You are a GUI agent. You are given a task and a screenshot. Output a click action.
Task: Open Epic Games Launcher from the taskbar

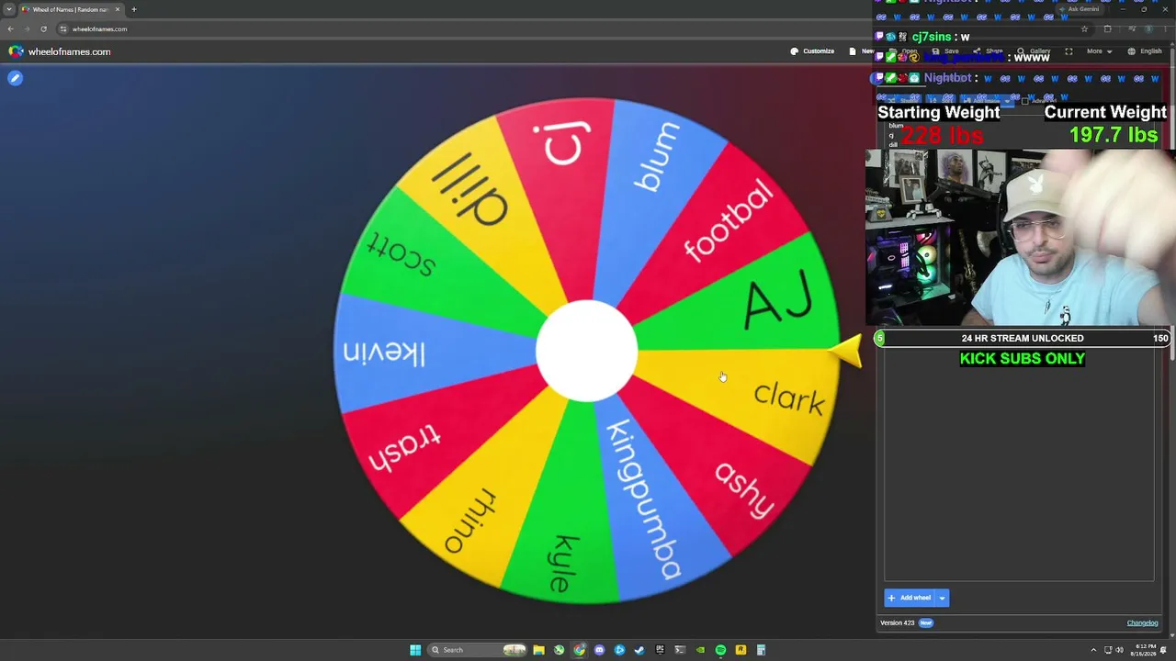pos(660,650)
